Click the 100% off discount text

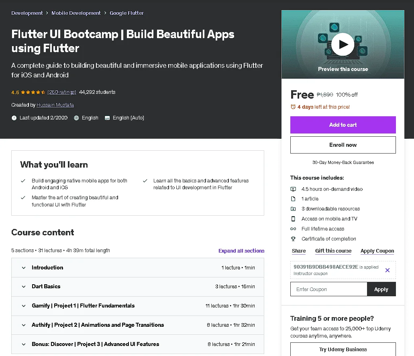347,95
